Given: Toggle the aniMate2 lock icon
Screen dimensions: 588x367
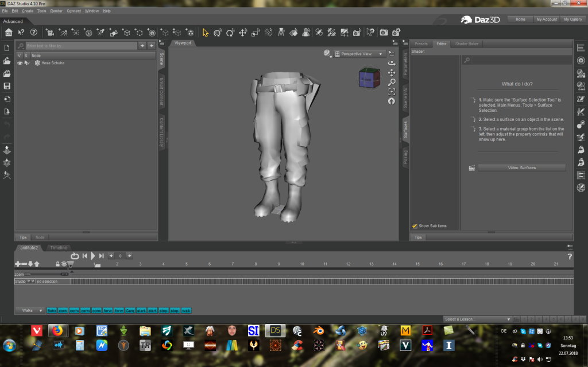Looking at the screenshot, I should click(x=57, y=264).
